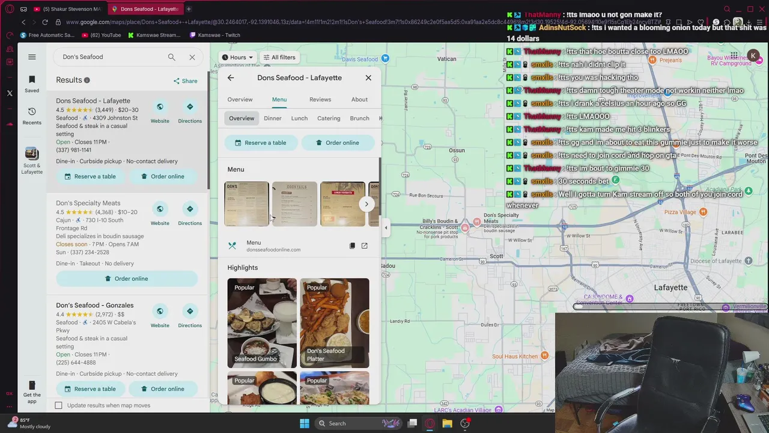This screenshot has width=769, height=433.
Task: Order online from Don's Specialty Meats
Action: tap(127, 278)
